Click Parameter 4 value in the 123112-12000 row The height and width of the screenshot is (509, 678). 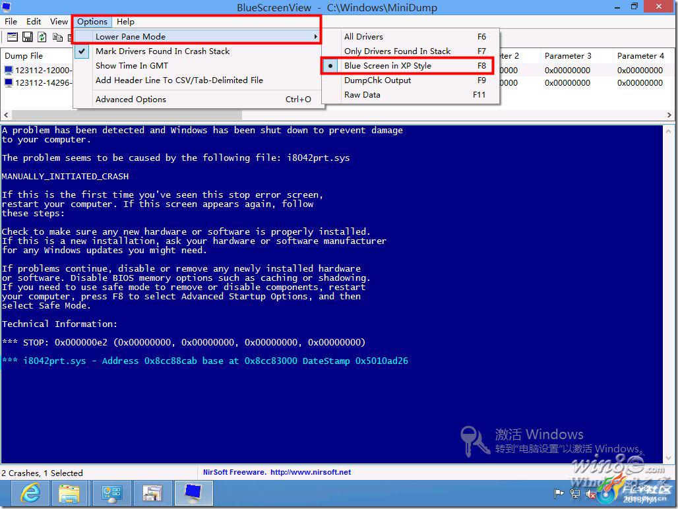pyautogui.click(x=640, y=70)
